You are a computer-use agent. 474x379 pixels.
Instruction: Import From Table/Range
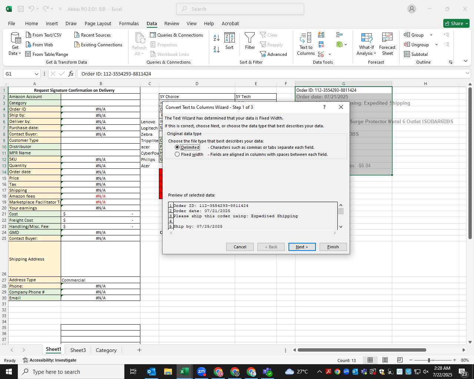[47, 54]
